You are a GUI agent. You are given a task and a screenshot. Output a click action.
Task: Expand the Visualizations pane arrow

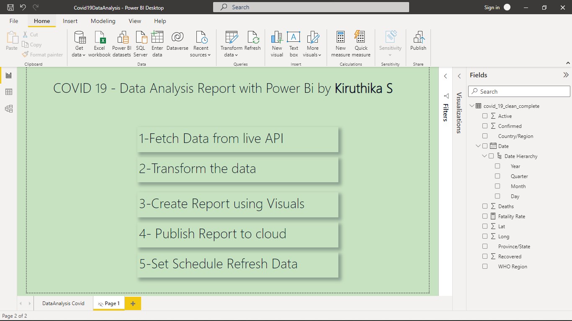tap(459, 76)
